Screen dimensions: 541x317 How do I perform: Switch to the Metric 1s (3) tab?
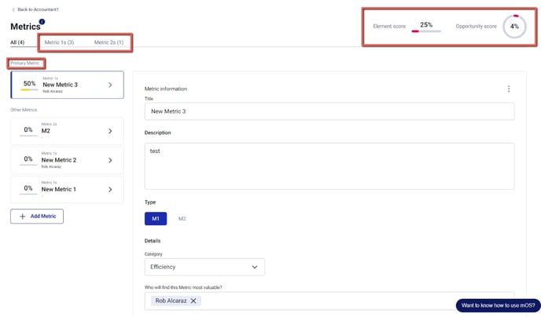click(x=59, y=42)
